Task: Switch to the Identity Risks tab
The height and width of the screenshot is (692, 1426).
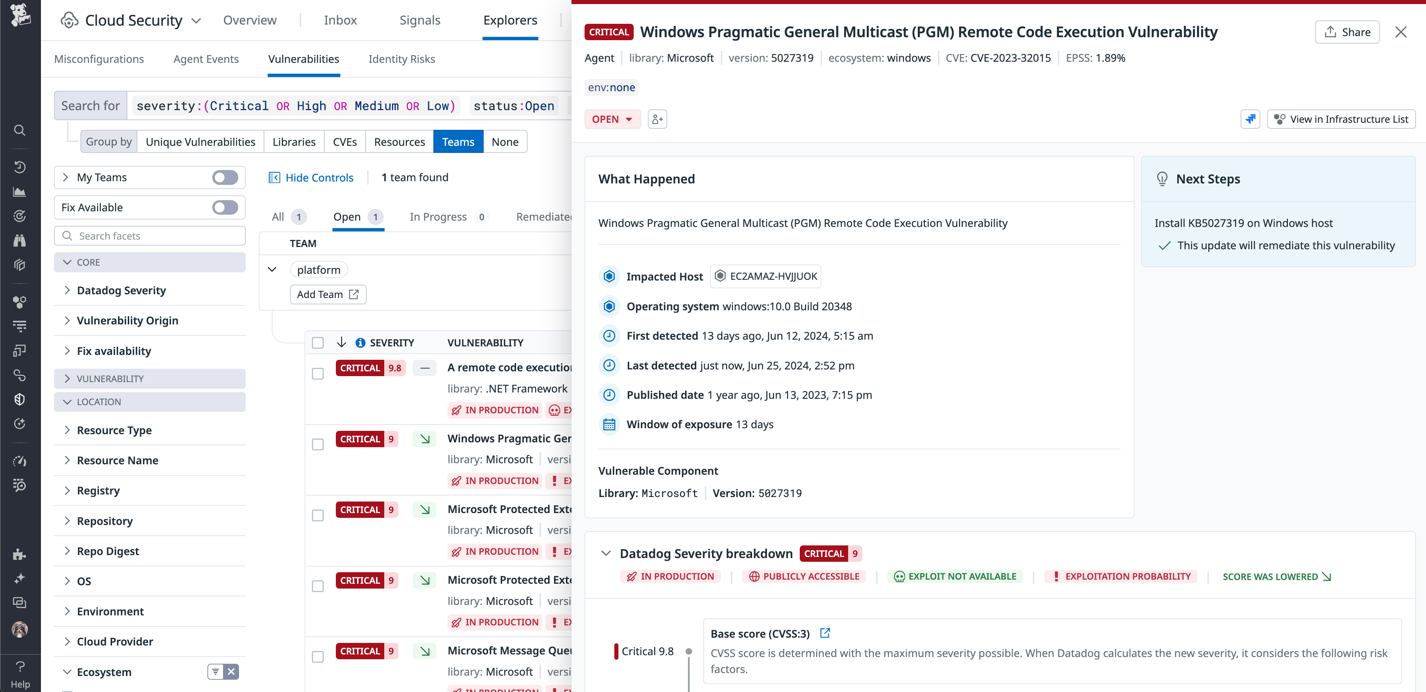Action: pyautogui.click(x=402, y=59)
